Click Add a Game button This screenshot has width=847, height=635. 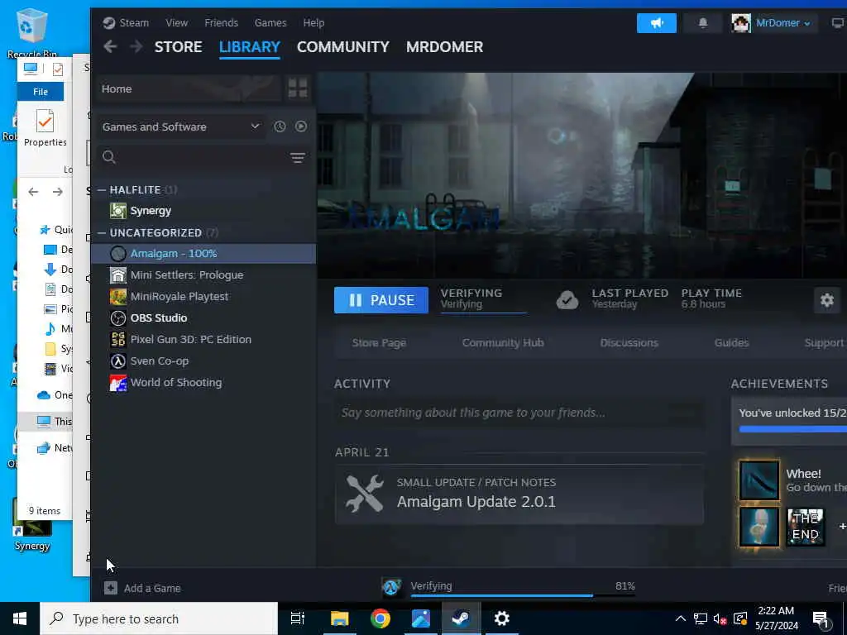(x=142, y=588)
